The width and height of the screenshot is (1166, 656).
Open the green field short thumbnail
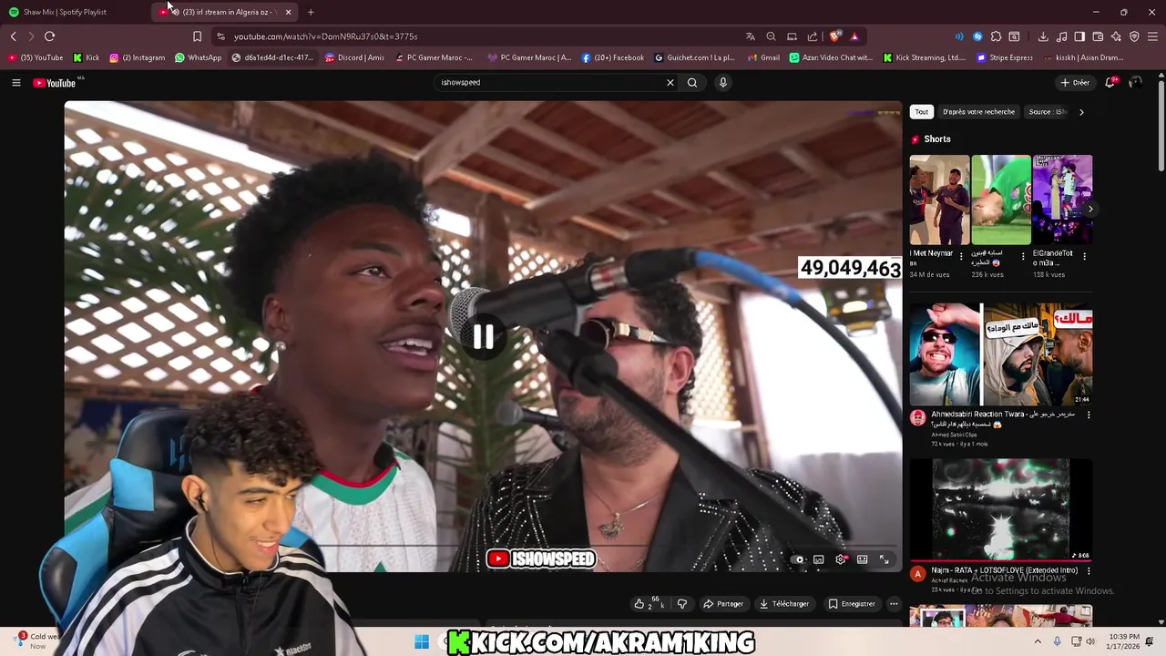click(x=1001, y=200)
